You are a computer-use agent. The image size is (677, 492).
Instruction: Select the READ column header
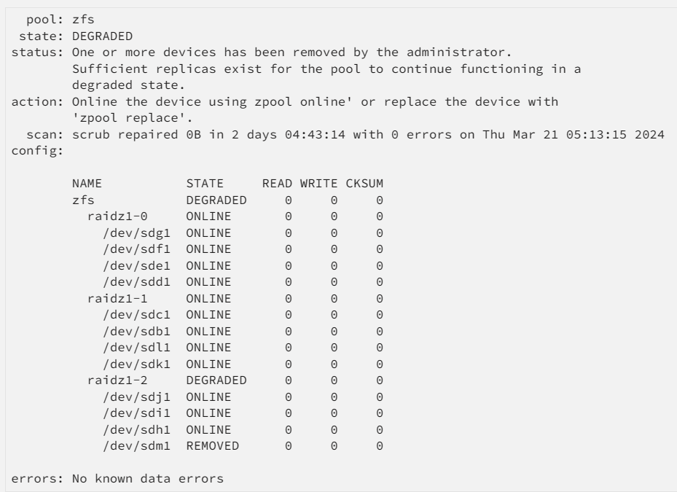tap(277, 184)
